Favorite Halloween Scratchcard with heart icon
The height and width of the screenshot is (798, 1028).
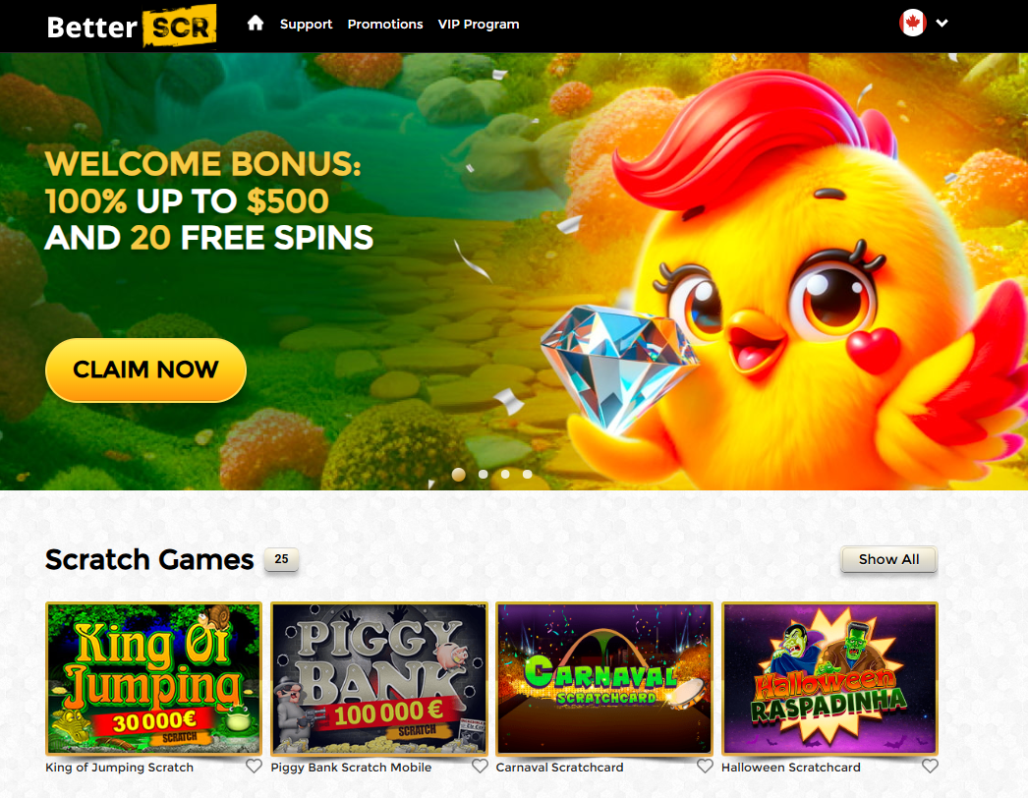(930, 766)
